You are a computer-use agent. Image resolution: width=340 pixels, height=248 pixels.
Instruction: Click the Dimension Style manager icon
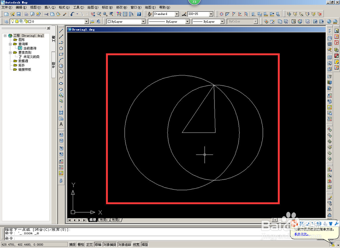tap(184, 14)
